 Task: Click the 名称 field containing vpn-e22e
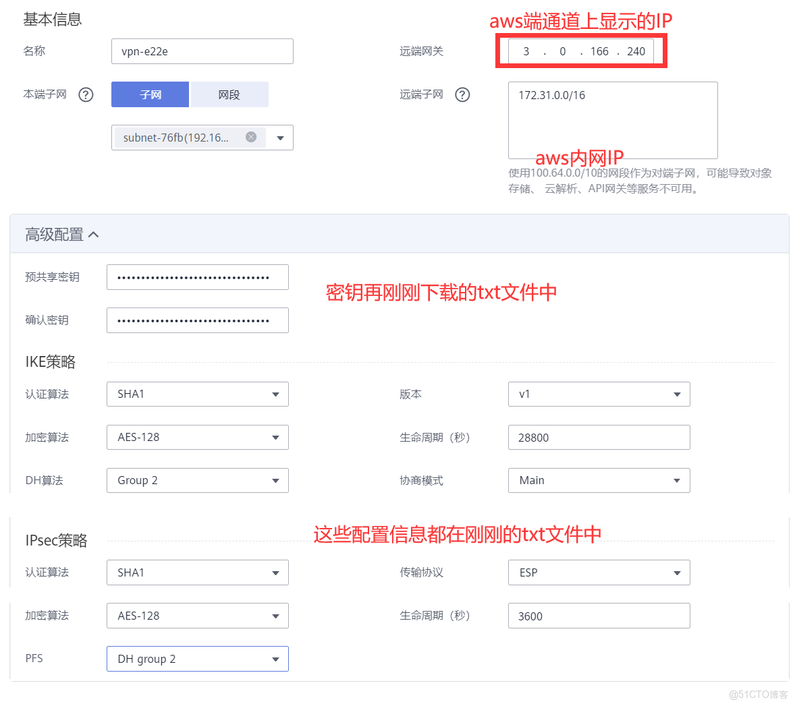pos(202,51)
